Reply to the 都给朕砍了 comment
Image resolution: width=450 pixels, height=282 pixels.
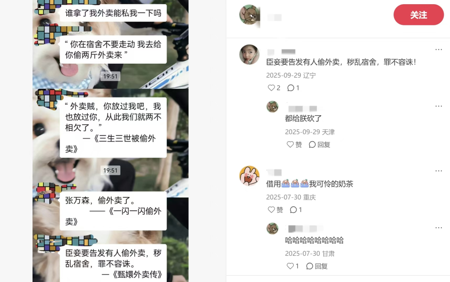click(320, 144)
